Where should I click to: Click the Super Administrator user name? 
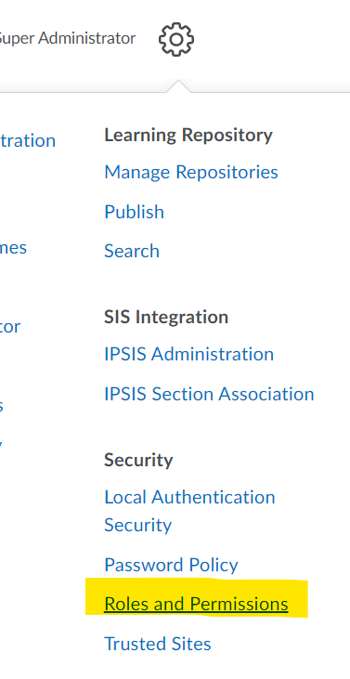point(67,38)
